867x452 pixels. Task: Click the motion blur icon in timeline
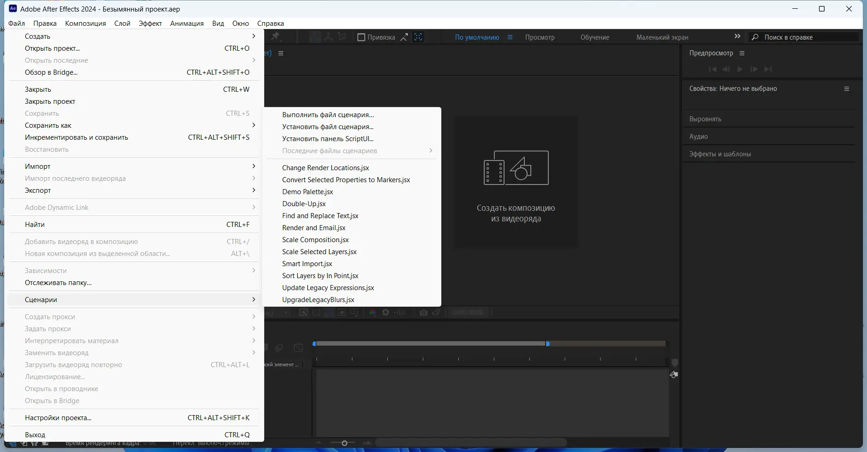(x=279, y=348)
